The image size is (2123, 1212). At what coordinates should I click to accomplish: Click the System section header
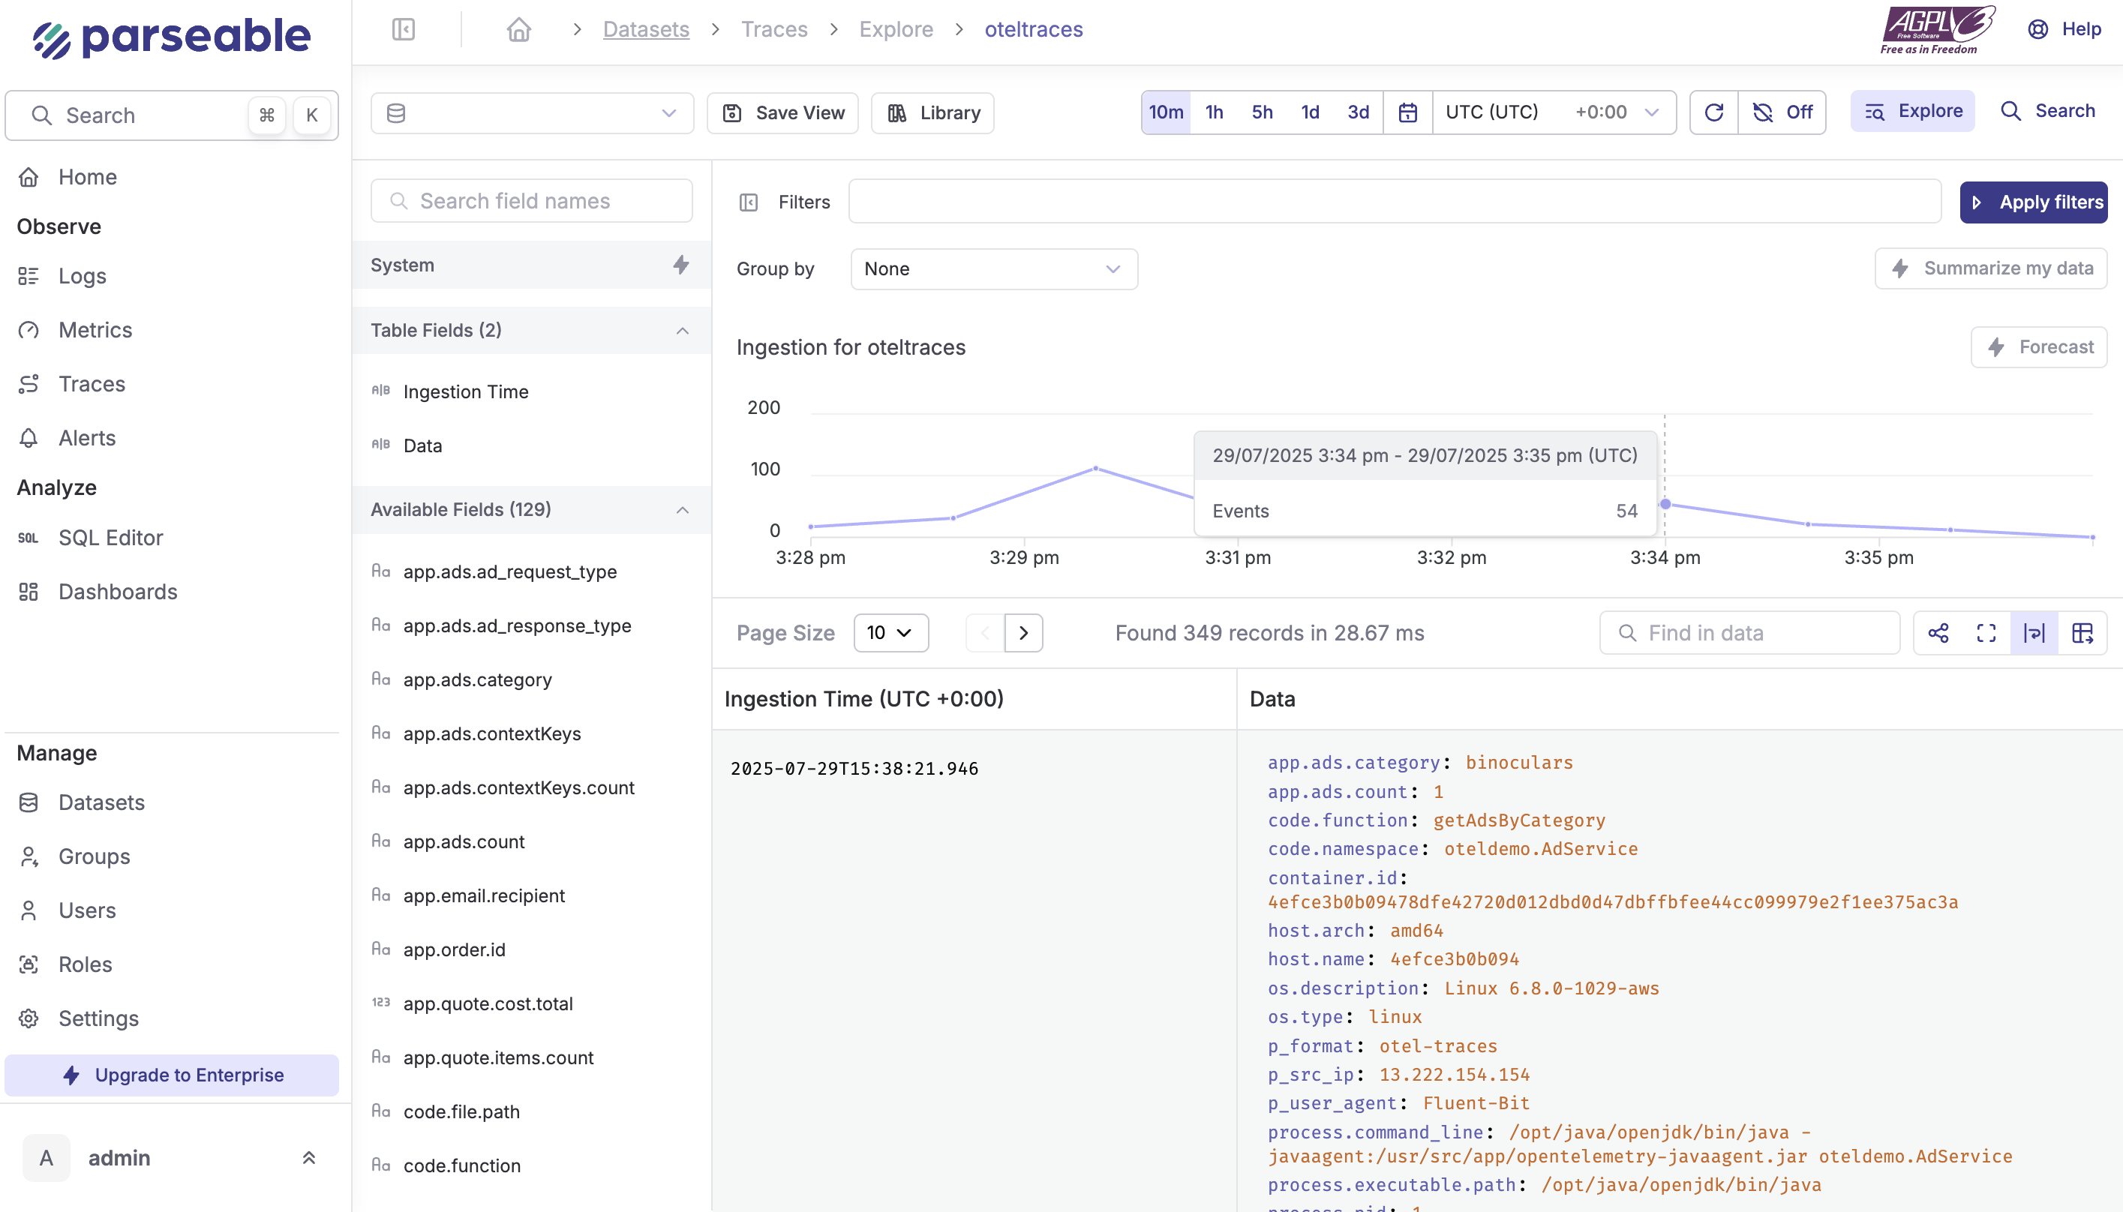coord(531,265)
